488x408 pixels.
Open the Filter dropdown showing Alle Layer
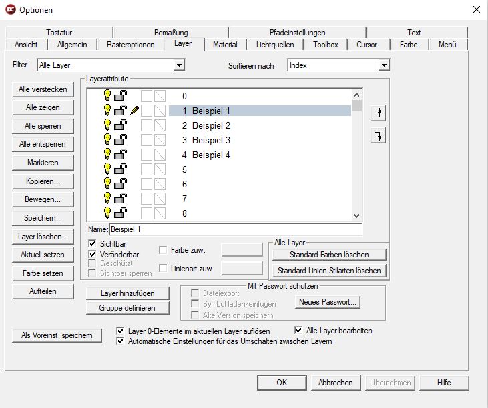179,65
